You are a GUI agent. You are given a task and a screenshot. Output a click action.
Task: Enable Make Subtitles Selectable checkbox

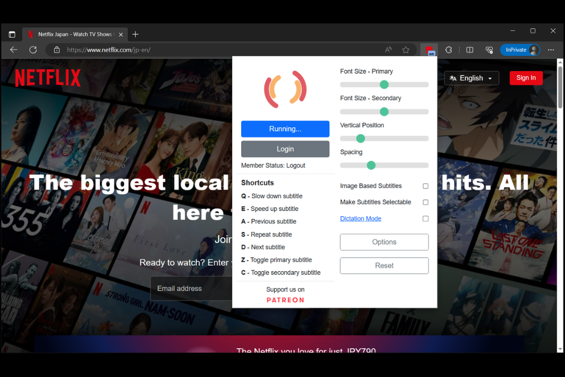(x=425, y=203)
